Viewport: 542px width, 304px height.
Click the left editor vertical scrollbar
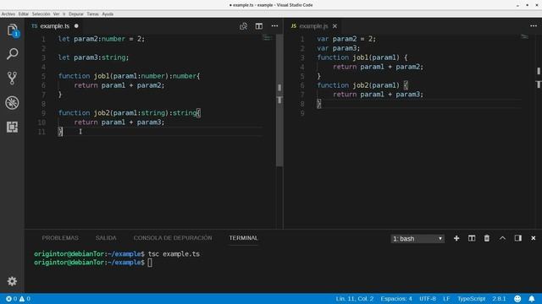[x=279, y=100]
